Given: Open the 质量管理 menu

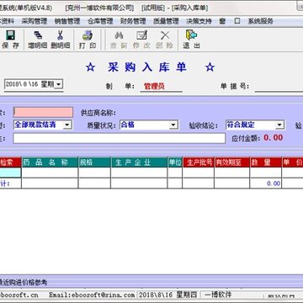Looking at the screenshot, I should pyautogui.click(x=166, y=21).
